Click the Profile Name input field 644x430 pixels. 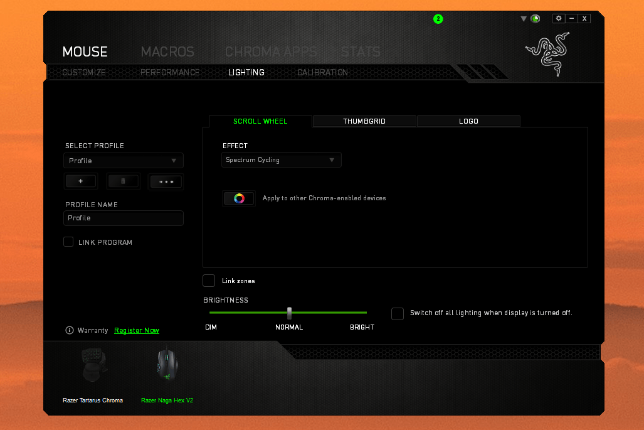tap(123, 218)
